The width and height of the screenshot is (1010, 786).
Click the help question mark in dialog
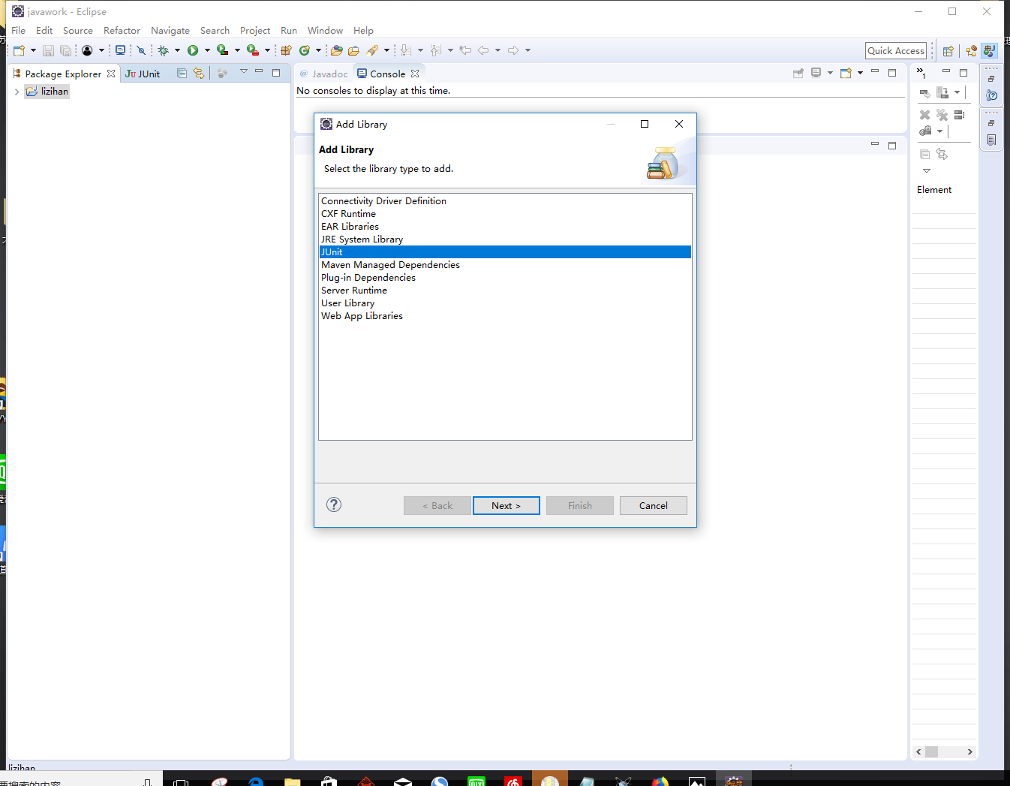[x=334, y=504]
